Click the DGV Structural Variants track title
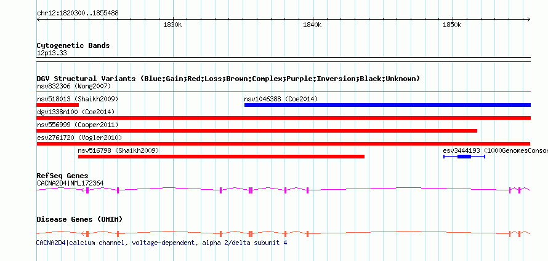The height and width of the screenshot is (261, 548). [x=228, y=79]
